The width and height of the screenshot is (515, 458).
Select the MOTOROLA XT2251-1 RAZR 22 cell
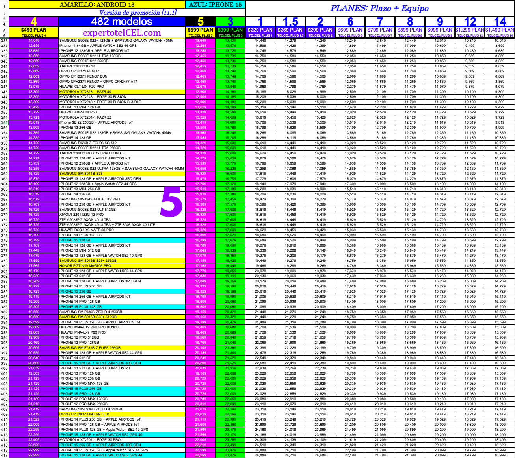pos(122,117)
